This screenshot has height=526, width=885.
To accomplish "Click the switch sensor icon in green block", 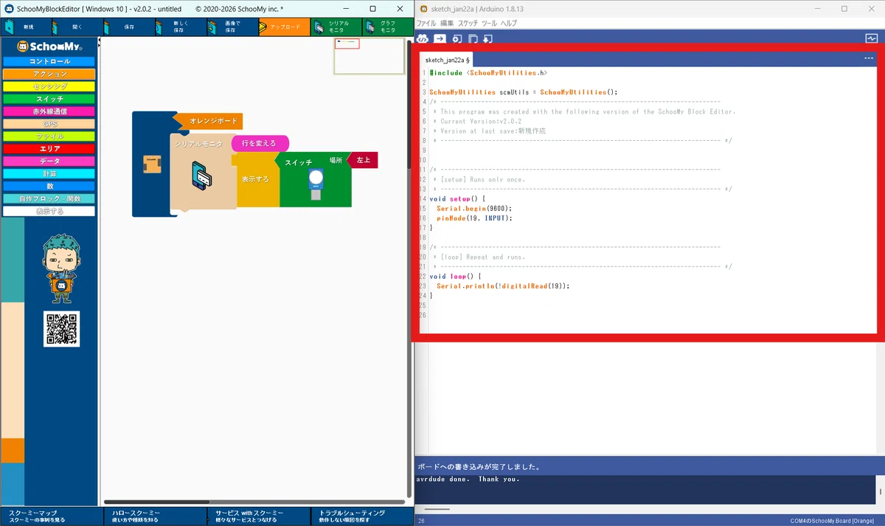I will [316, 184].
